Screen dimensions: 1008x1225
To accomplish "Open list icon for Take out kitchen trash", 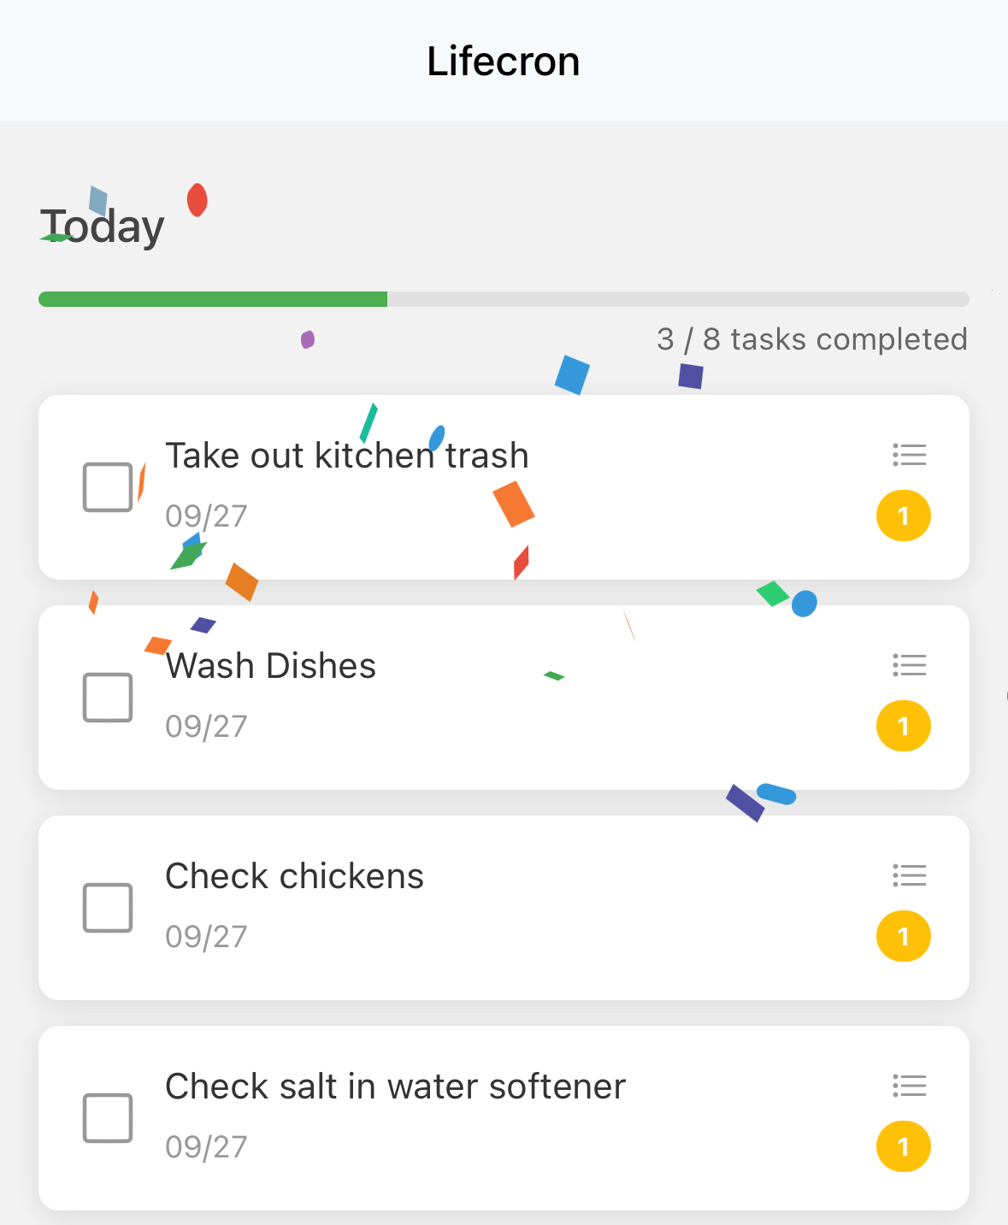I will (x=909, y=455).
